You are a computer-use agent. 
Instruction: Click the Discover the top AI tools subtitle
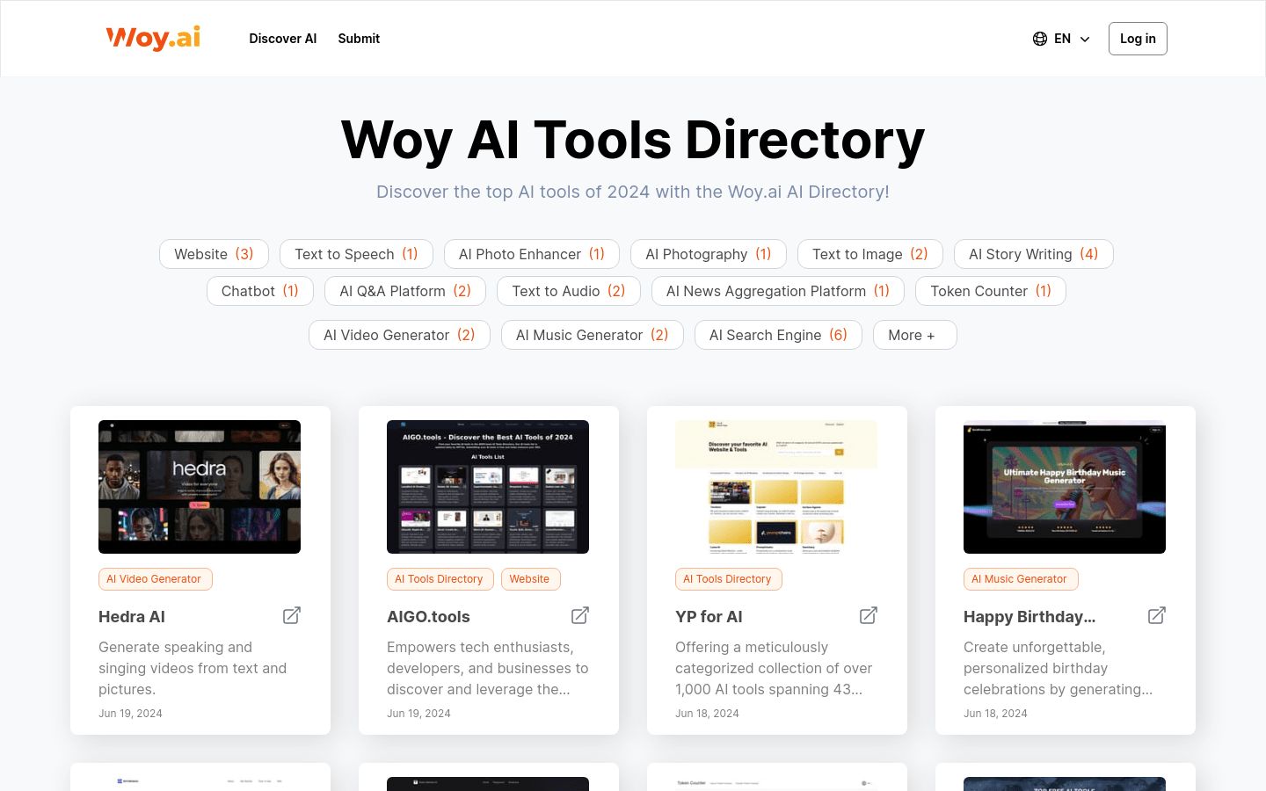633,192
